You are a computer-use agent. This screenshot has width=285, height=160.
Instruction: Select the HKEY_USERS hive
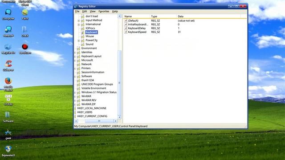pyautogui.click(x=85, y=112)
